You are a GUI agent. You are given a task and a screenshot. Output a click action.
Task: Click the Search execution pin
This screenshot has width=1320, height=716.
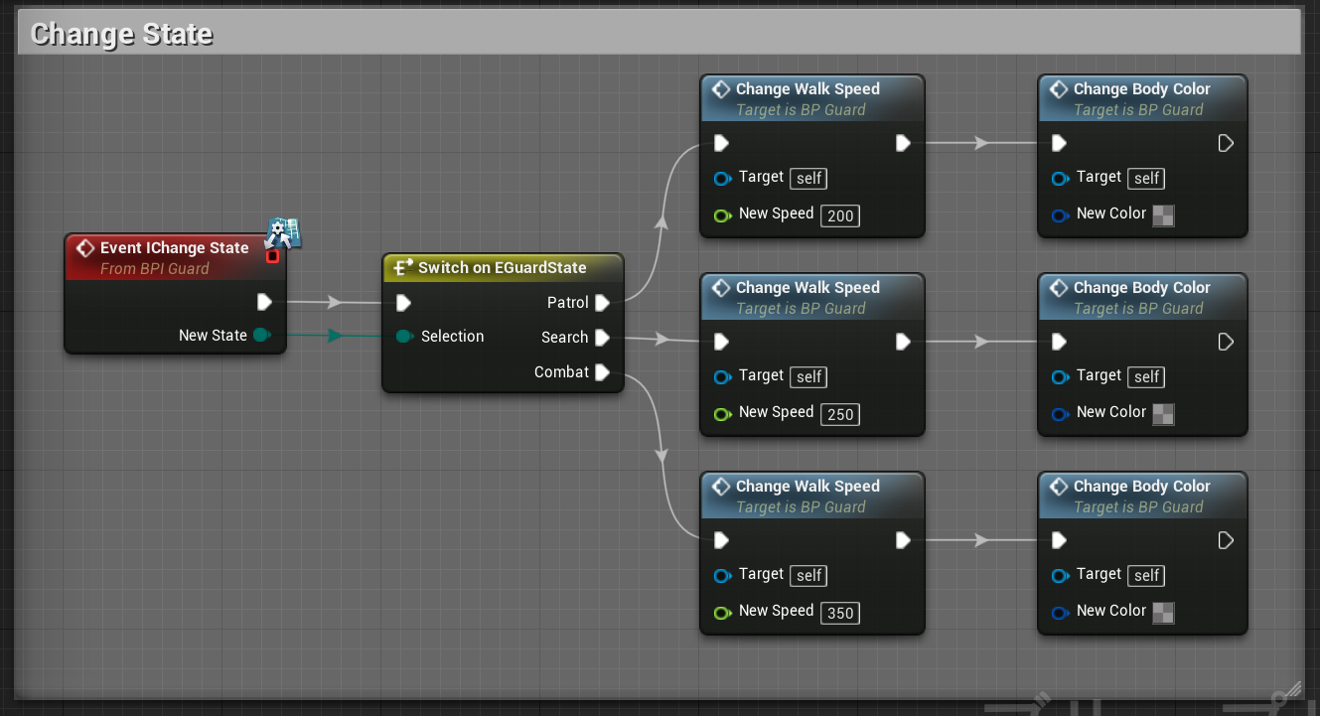605,338
